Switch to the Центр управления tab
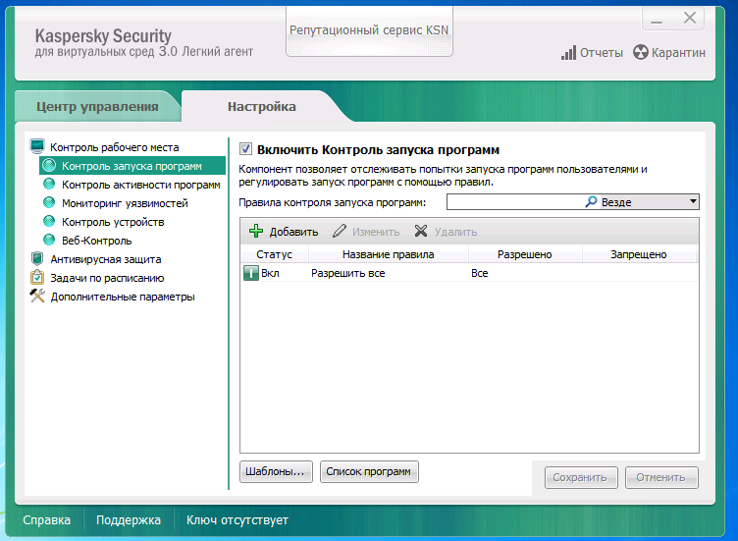The image size is (738, 541). click(x=97, y=106)
